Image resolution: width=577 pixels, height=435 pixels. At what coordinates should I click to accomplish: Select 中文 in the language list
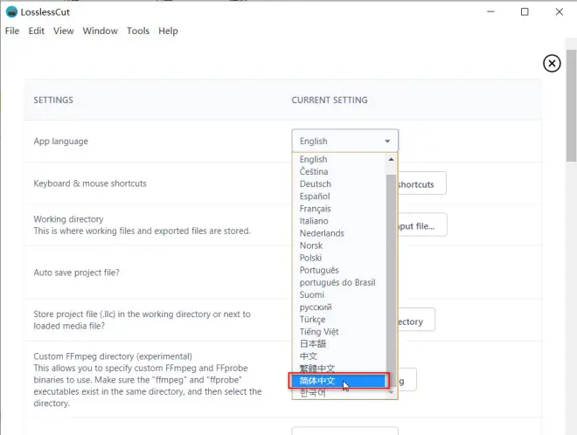[339, 356]
